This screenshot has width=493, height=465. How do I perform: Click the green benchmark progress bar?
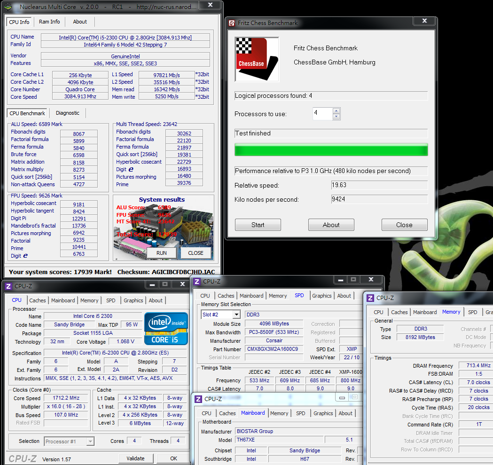[x=331, y=150]
